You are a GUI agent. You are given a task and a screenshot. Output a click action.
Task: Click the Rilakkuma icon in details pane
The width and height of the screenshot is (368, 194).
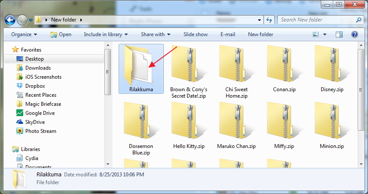19,179
